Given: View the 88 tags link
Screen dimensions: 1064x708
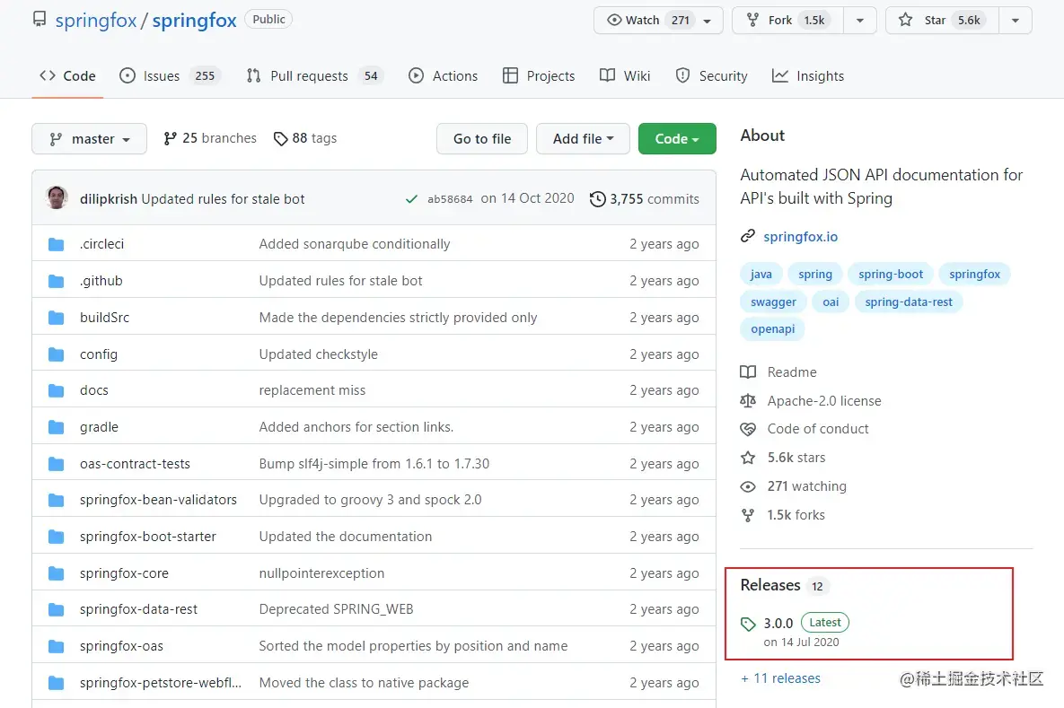Looking at the screenshot, I should [305, 138].
